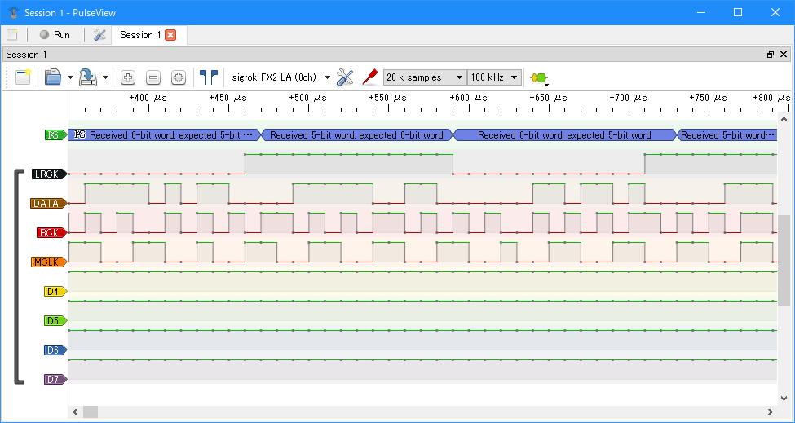
Task: Click the +500 µs ruler mark
Action: click(x=307, y=98)
